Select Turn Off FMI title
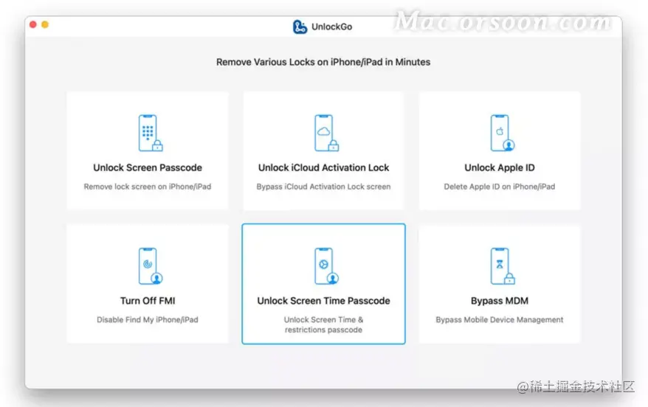 point(148,301)
